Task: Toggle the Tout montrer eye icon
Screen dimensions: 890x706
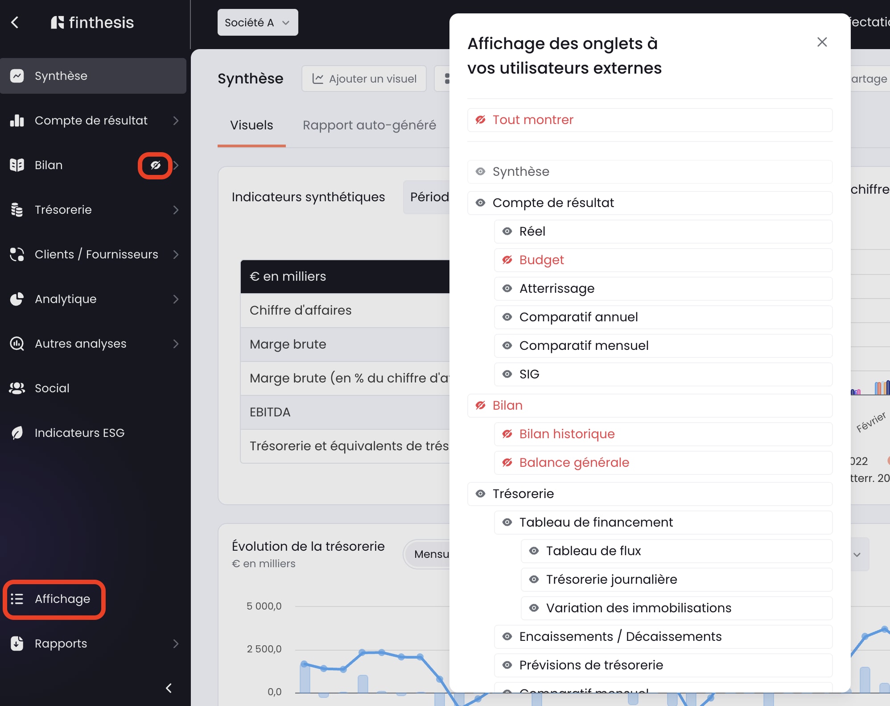Action: coord(480,120)
